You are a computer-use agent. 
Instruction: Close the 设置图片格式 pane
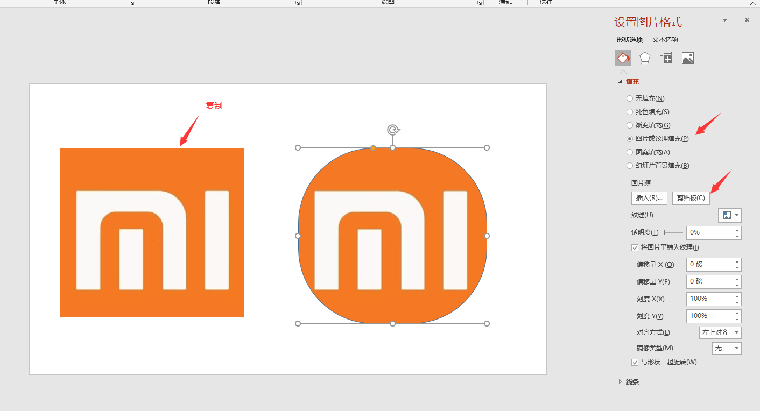pyautogui.click(x=747, y=20)
